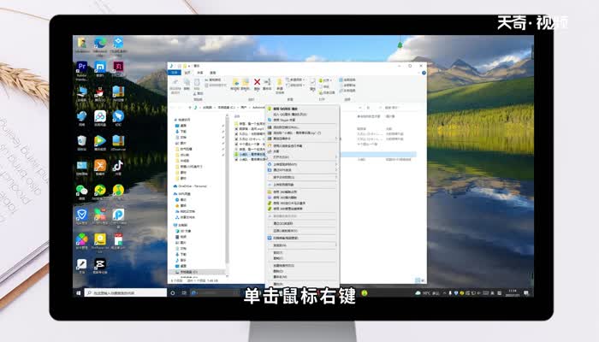599x342 pixels.
Task: Switch to details view toggle in status bar
Action: [418, 280]
